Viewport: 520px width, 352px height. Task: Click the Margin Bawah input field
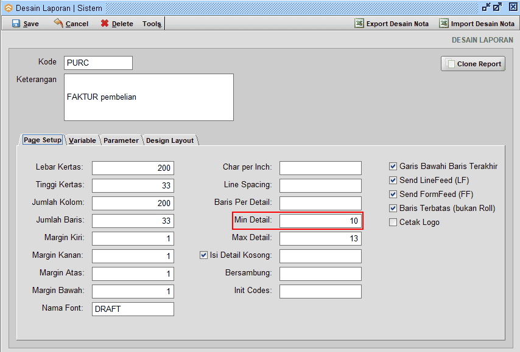133,291
